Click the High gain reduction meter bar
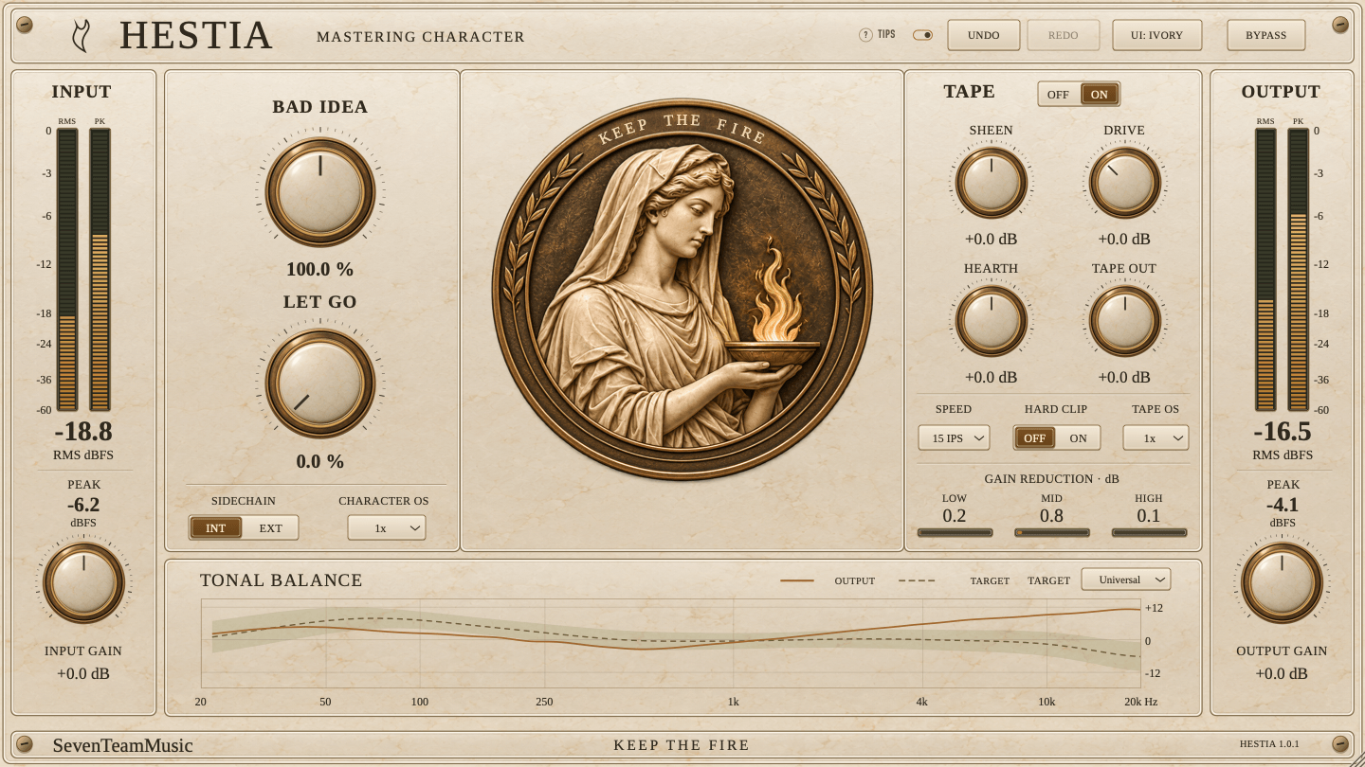Viewport: 1365px width, 767px height. tap(1149, 533)
